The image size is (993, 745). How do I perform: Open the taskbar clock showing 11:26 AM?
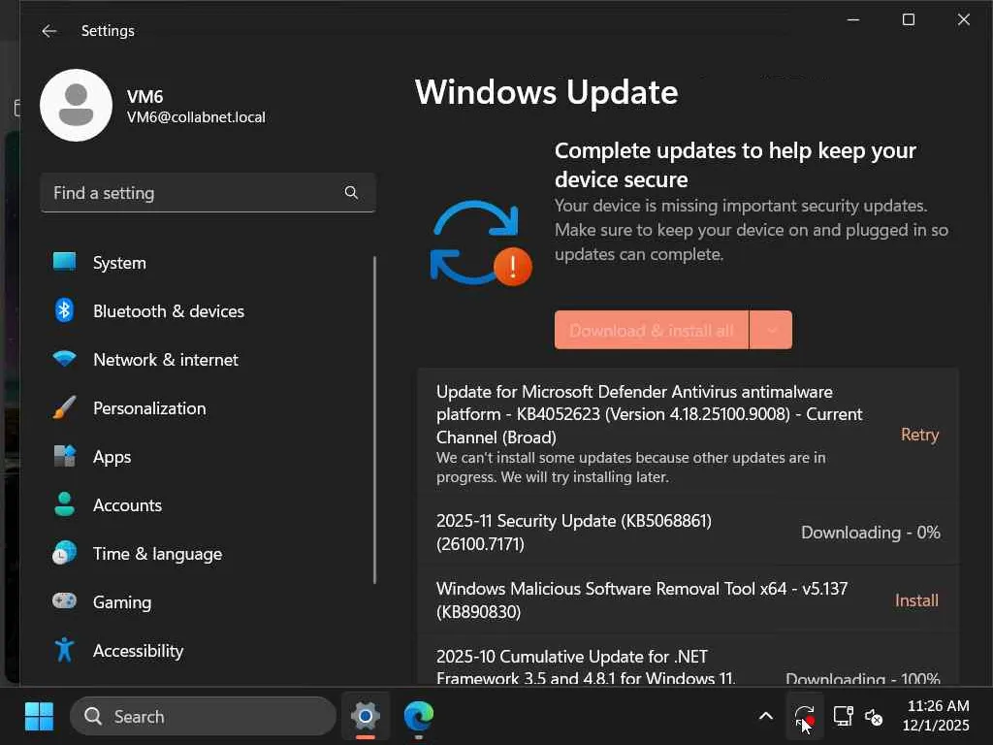[936, 716]
